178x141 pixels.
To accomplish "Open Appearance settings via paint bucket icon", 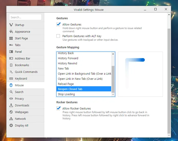I will (11, 32).
